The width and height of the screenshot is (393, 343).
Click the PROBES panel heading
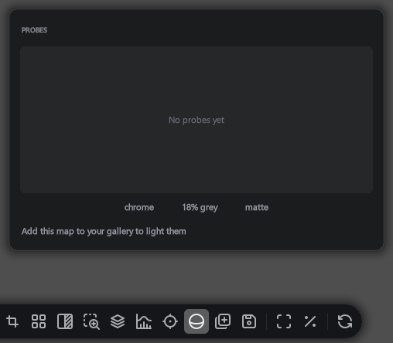(34, 30)
